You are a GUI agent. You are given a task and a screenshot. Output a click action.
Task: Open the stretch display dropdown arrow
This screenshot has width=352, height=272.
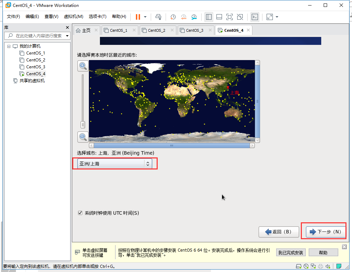[277, 17]
